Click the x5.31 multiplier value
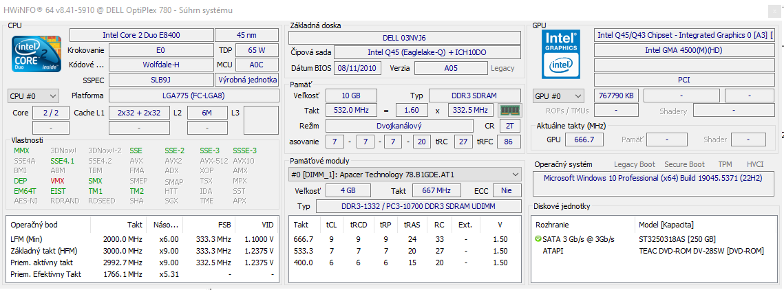Image resolution: width=784 pixels, height=290 pixels. tap(169, 274)
